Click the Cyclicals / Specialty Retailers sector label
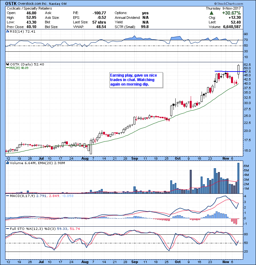Image resolution: width=256 pixels, height=265 pixels. coord(29,8)
